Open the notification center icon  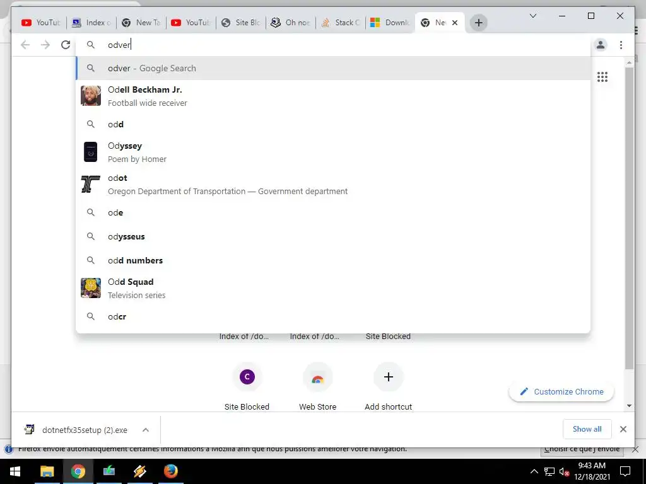pos(625,471)
